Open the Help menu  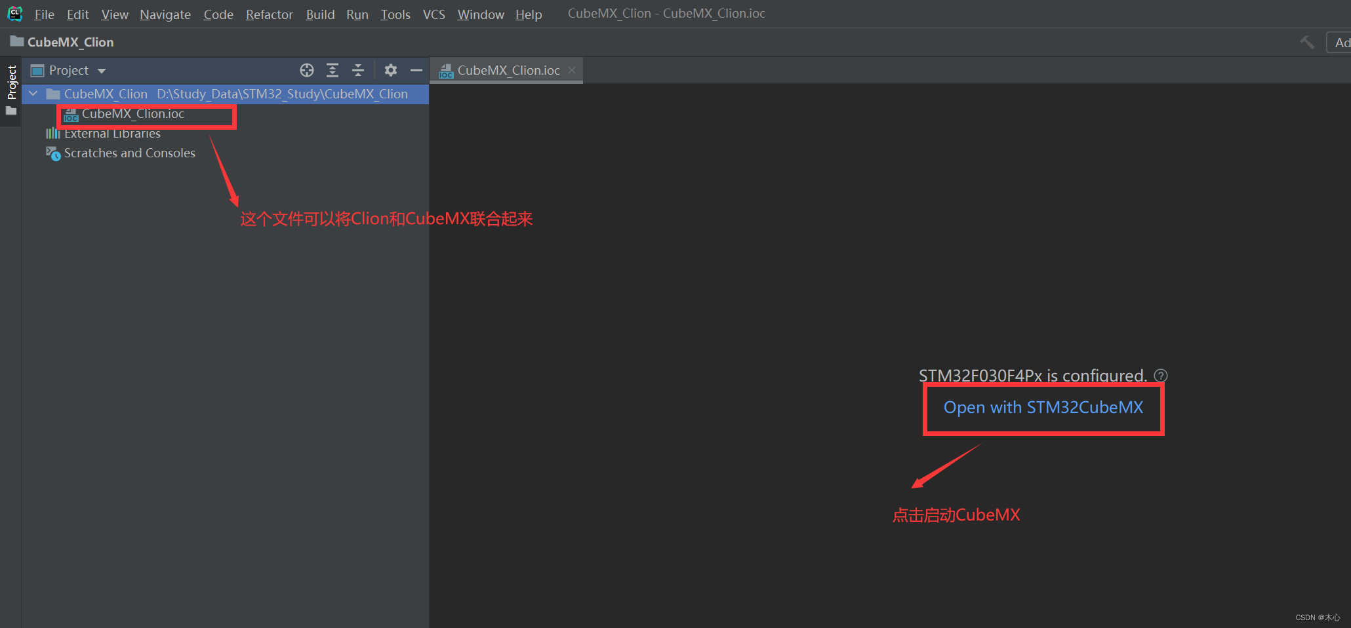click(529, 14)
